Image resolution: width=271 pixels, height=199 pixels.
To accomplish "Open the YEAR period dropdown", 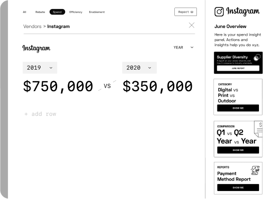I will (x=183, y=48).
